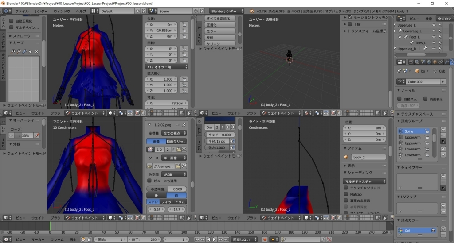Open レンダー menu
Image resolution: width=454 pixels, height=243 pixels.
(x=41, y=11)
